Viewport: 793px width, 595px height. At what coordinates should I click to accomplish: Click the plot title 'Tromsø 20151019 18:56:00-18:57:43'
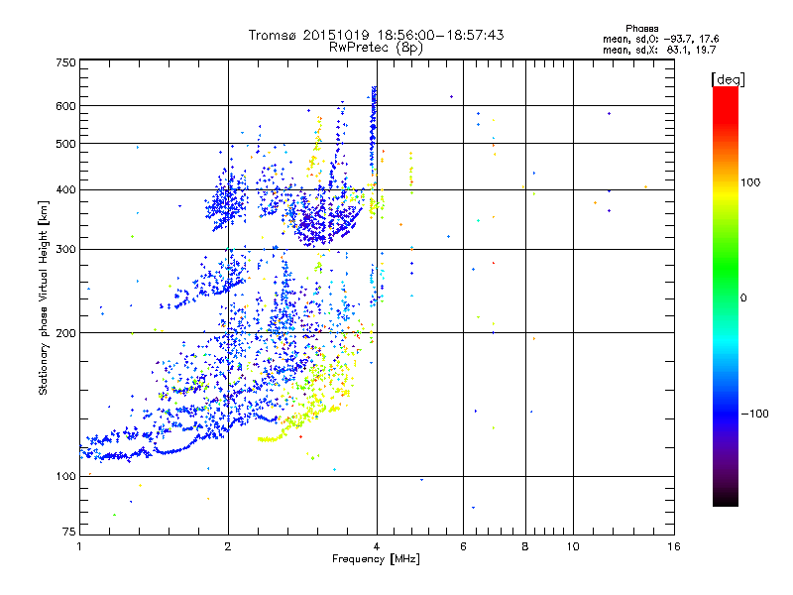tap(376, 35)
